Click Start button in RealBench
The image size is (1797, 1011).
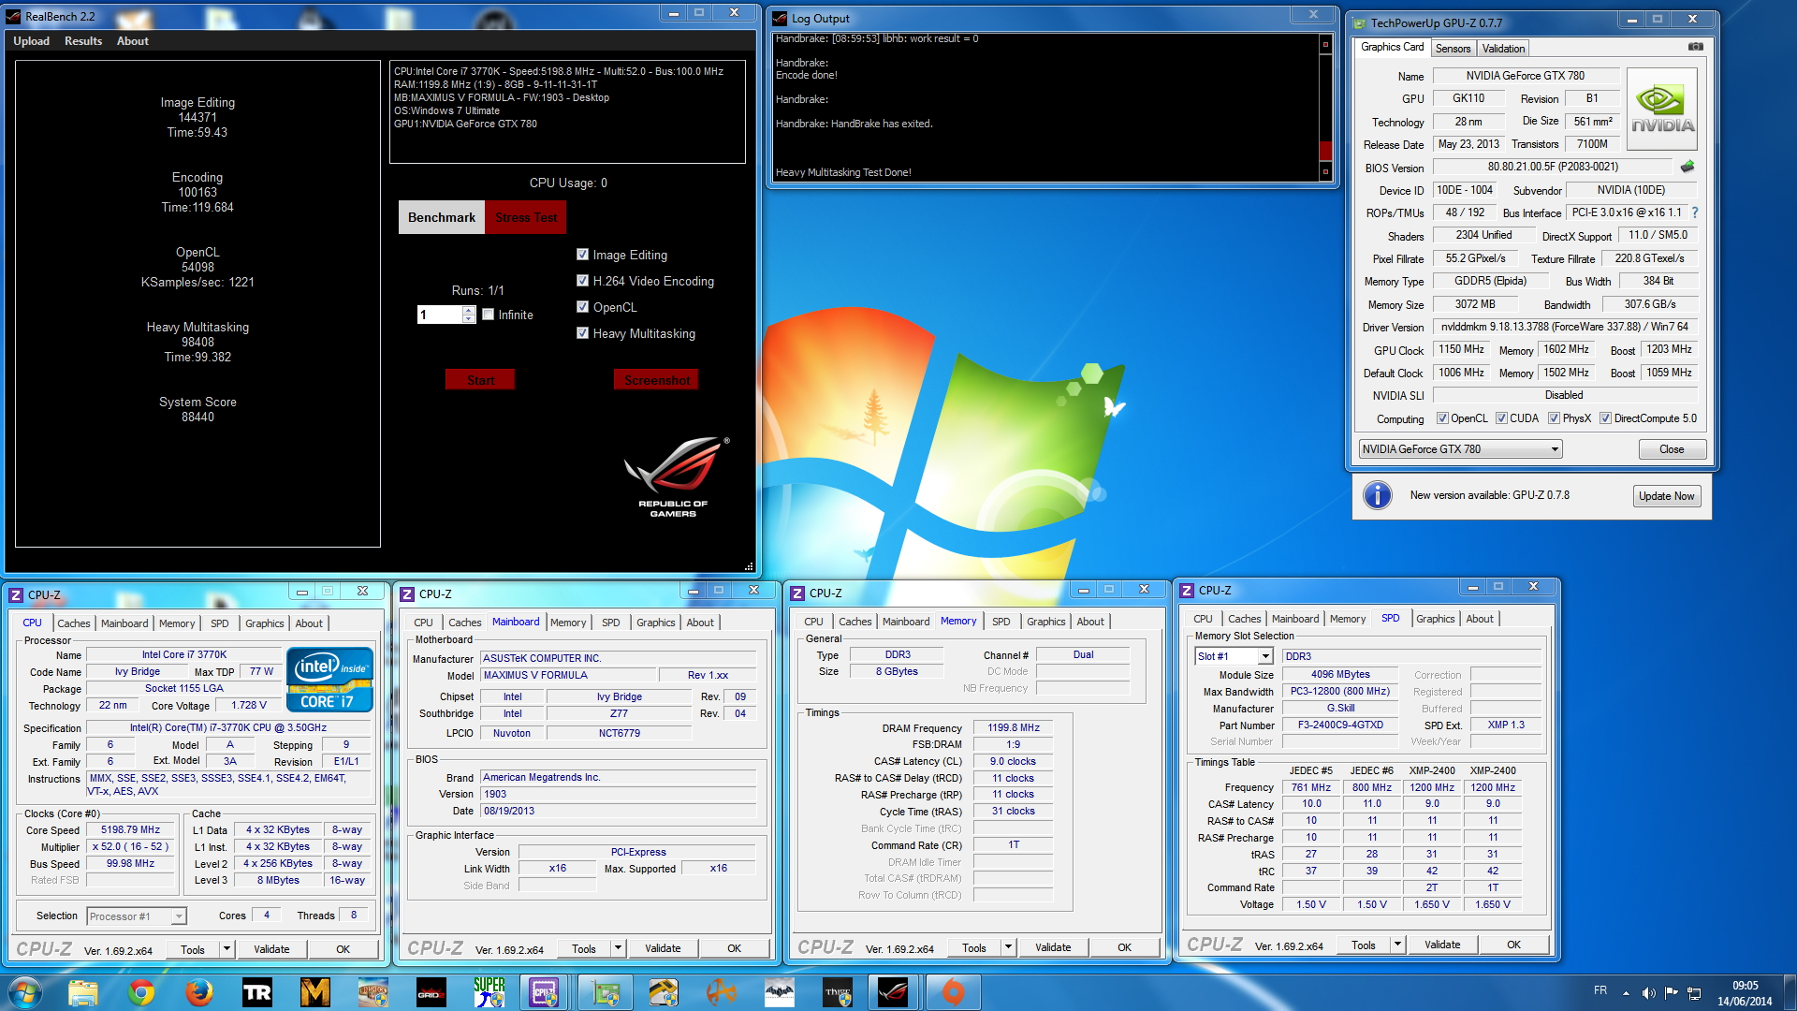pyautogui.click(x=480, y=380)
